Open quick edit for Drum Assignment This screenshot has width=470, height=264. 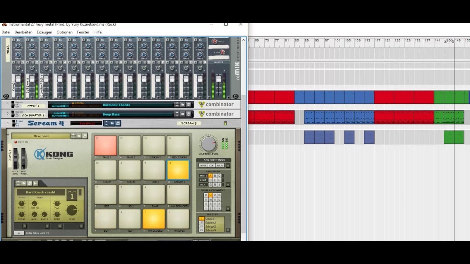[x=228, y=208]
